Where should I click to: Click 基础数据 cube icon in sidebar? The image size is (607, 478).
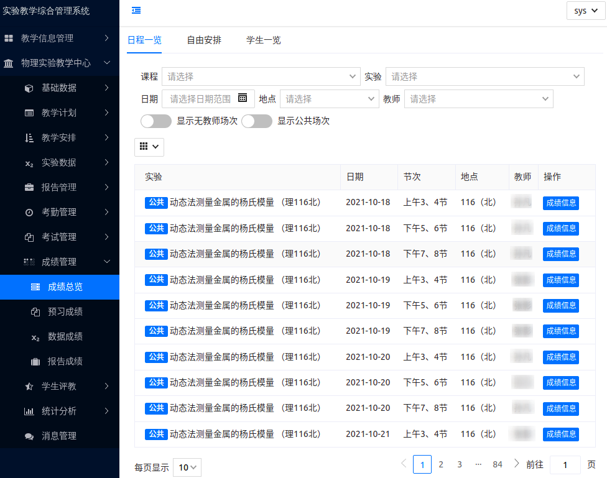(29, 88)
